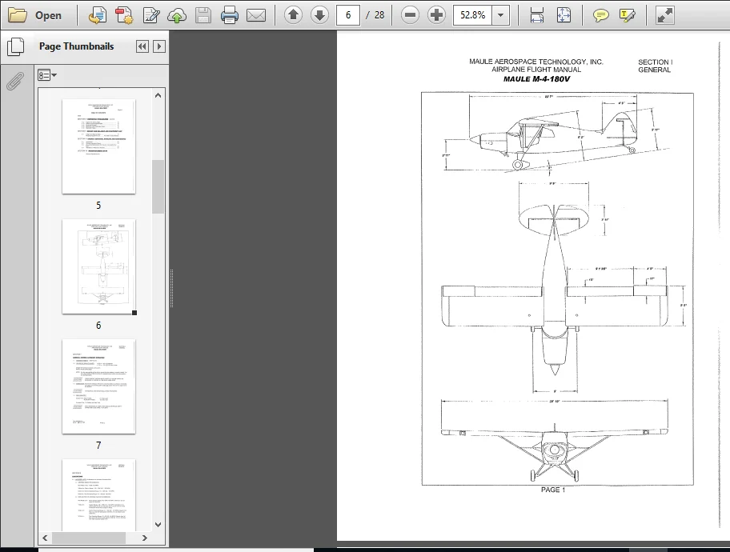The height and width of the screenshot is (552, 730).
Task: Collapse the panel with double-left arrow button
Action: 142,46
